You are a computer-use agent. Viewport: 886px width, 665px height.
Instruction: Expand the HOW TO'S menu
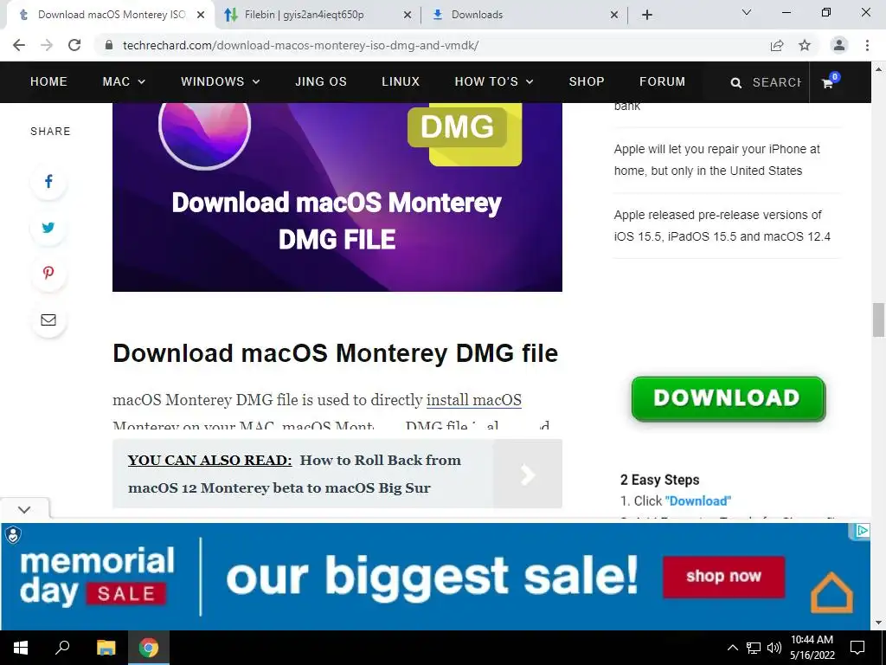click(x=494, y=81)
